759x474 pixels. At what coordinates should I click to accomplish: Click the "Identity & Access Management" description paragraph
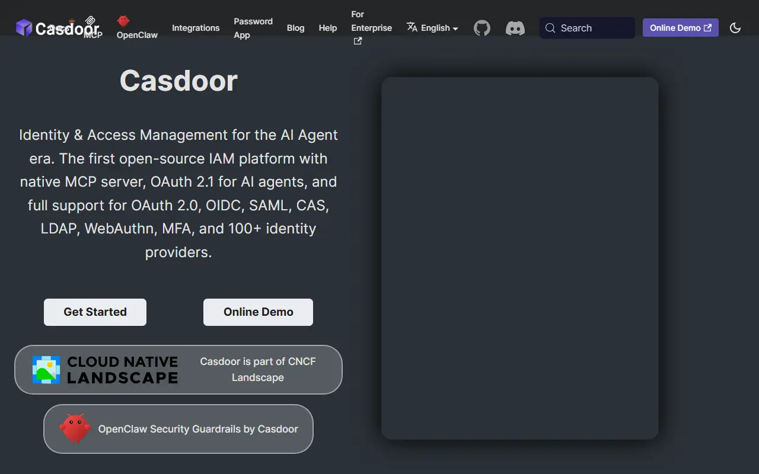178,193
